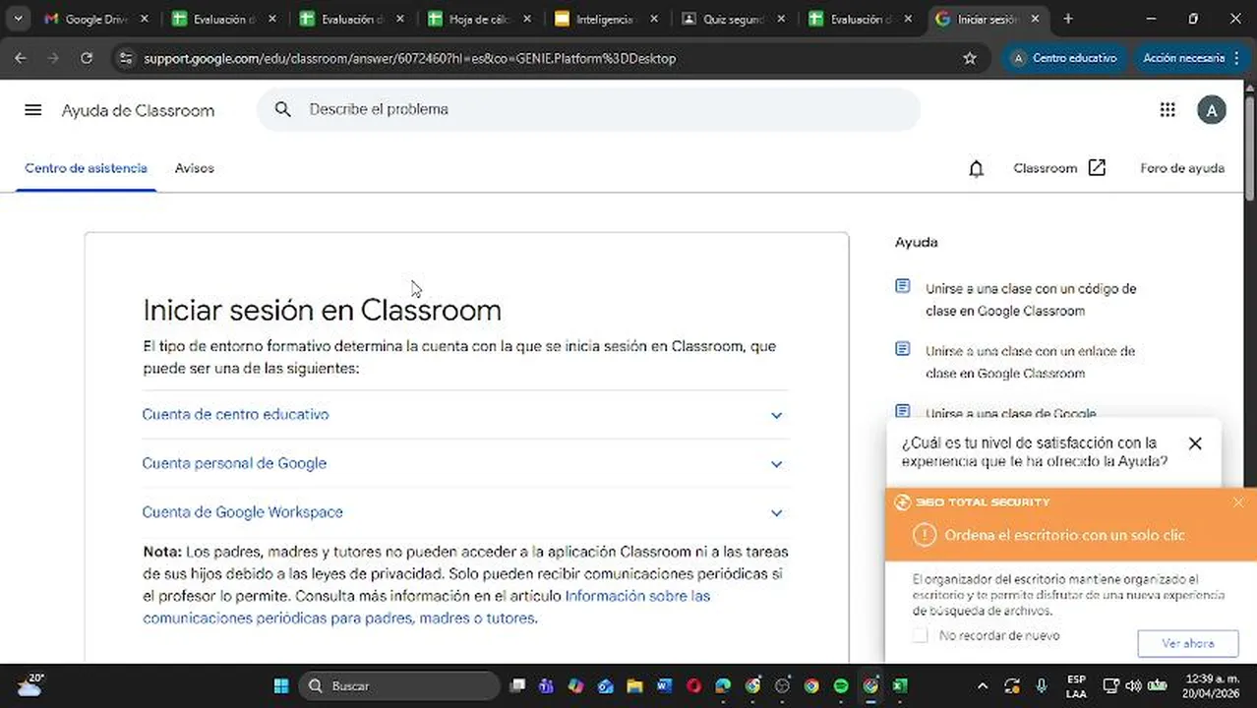
Task: Open 'Unirse a una clase con un enlace' article
Action: (1030, 362)
